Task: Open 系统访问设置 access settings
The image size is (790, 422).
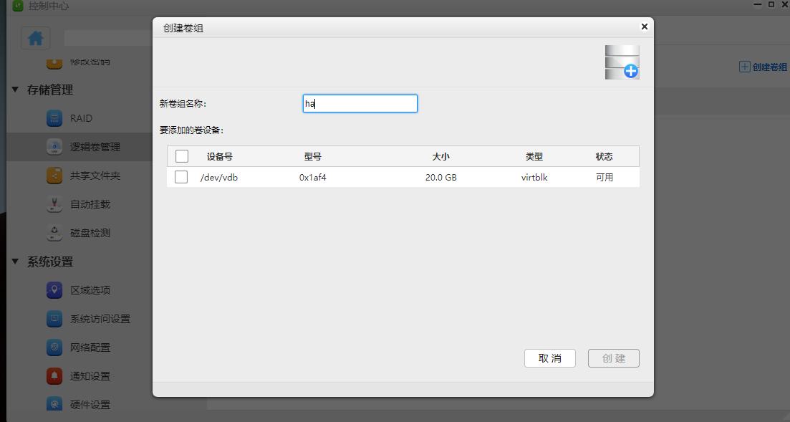Action: [x=54, y=318]
